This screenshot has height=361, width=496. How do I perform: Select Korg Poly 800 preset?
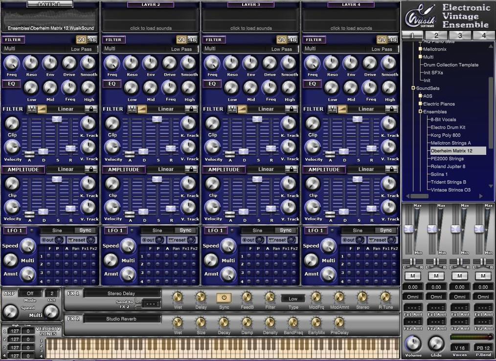pos(446,135)
